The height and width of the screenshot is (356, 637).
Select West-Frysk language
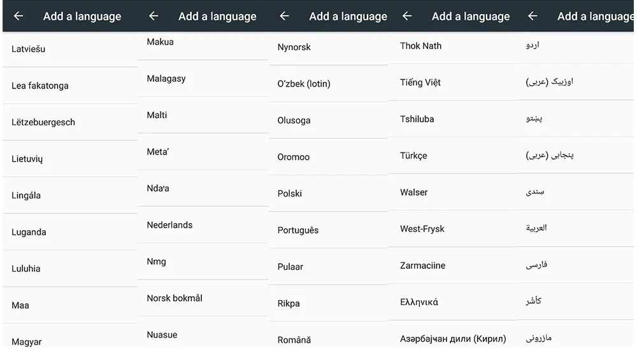click(x=422, y=229)
